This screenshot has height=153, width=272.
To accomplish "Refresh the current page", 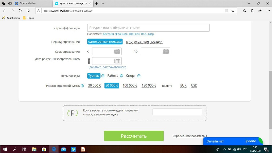I will pos(20,11).
